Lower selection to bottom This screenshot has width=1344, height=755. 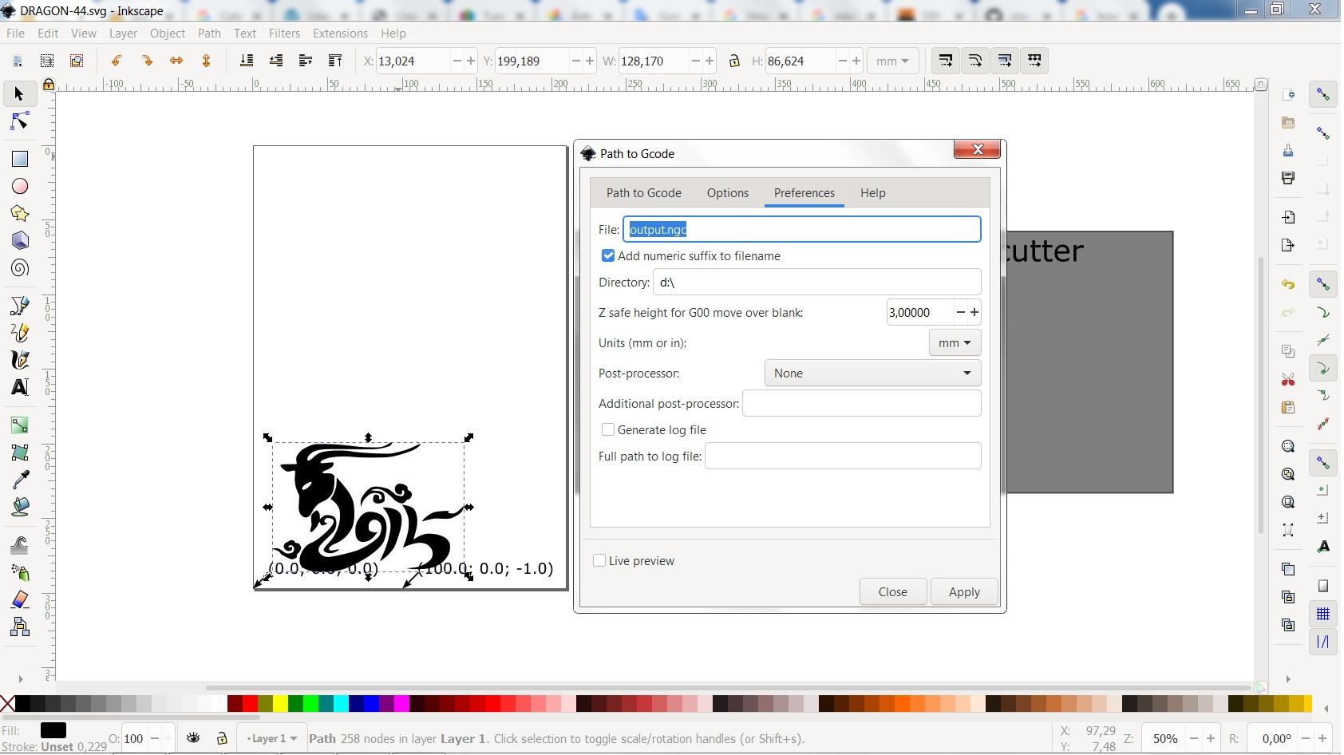click(x=247, y=61)
